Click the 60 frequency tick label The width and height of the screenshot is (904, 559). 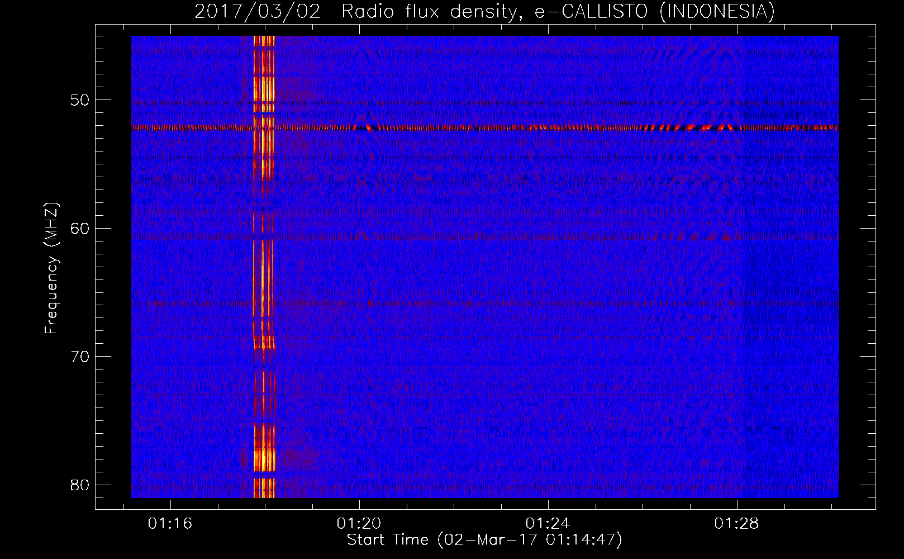[79, 229]
